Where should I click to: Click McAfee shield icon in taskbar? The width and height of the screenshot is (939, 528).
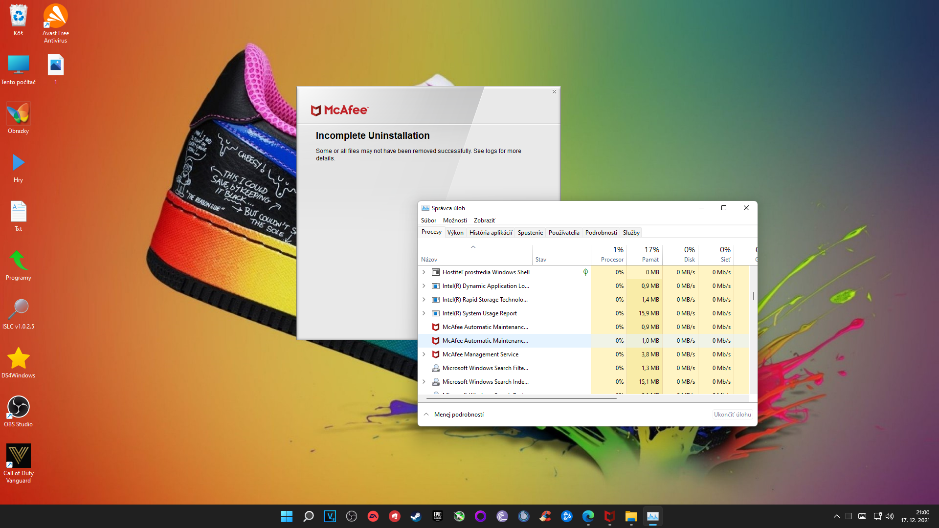(609, 516)
